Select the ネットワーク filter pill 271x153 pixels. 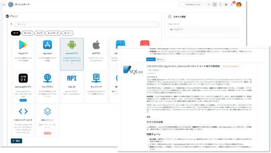[x=53, y=33]
